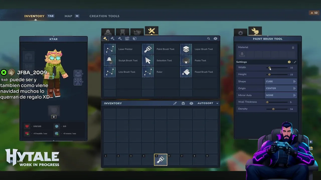Click the download arrow material slot
Image resolution: width=321 pixels, height=180 pixels.
(x=242, y=54)
